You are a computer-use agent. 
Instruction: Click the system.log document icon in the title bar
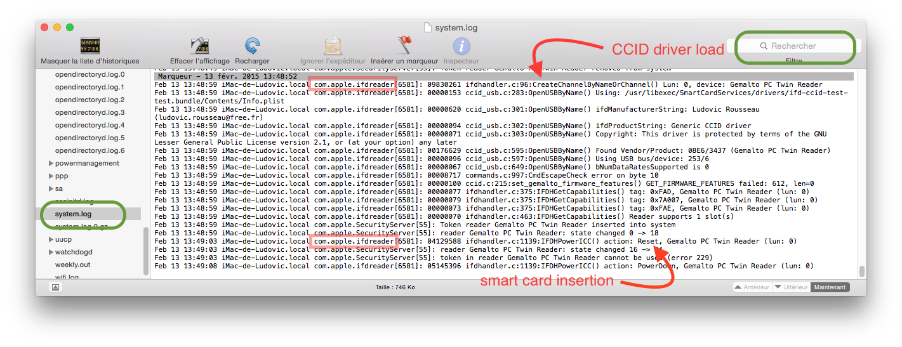click(x=428, y=27)
